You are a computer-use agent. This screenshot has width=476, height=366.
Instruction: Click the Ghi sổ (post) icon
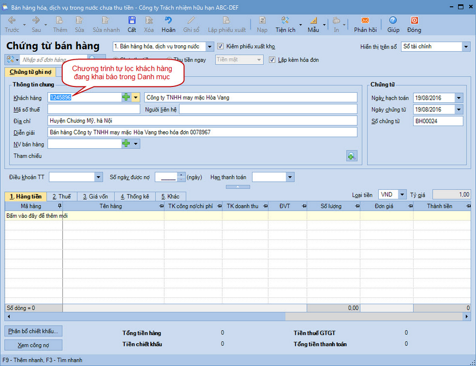click(x=191, y=20)
